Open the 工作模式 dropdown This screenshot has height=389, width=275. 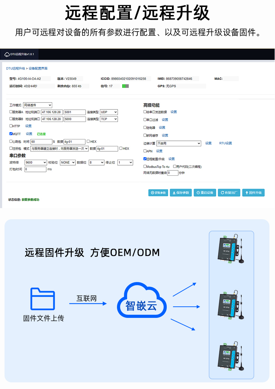point(38,105)
